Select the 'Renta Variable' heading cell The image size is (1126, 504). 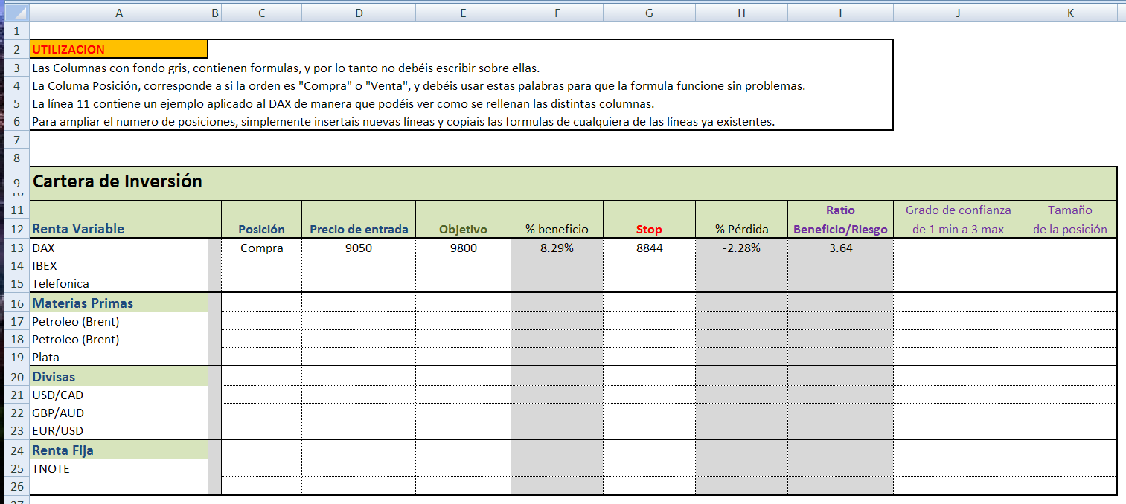[x=119, y=229]
